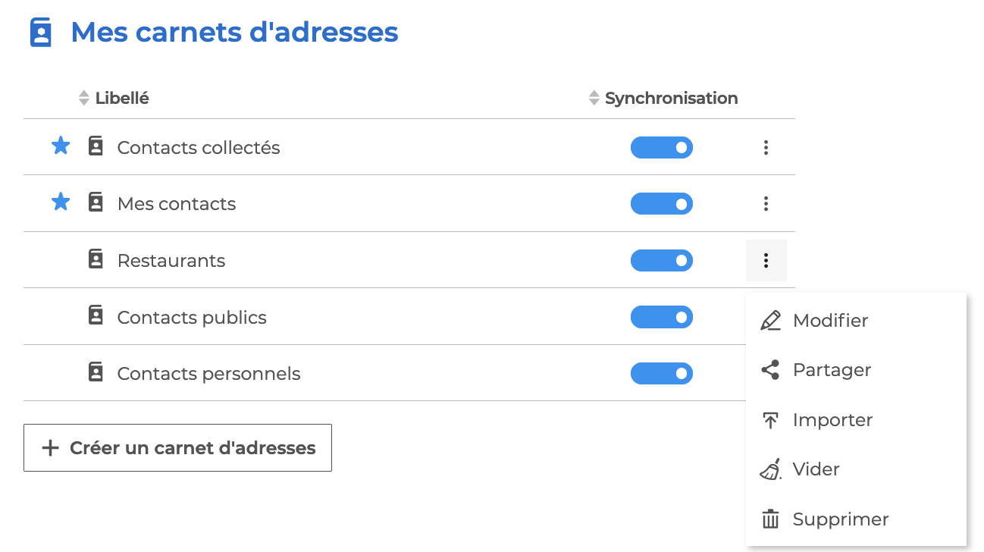Click Créer un carnet d'adresses button
This screenshot has width=984, height=552.
point(177,447)
